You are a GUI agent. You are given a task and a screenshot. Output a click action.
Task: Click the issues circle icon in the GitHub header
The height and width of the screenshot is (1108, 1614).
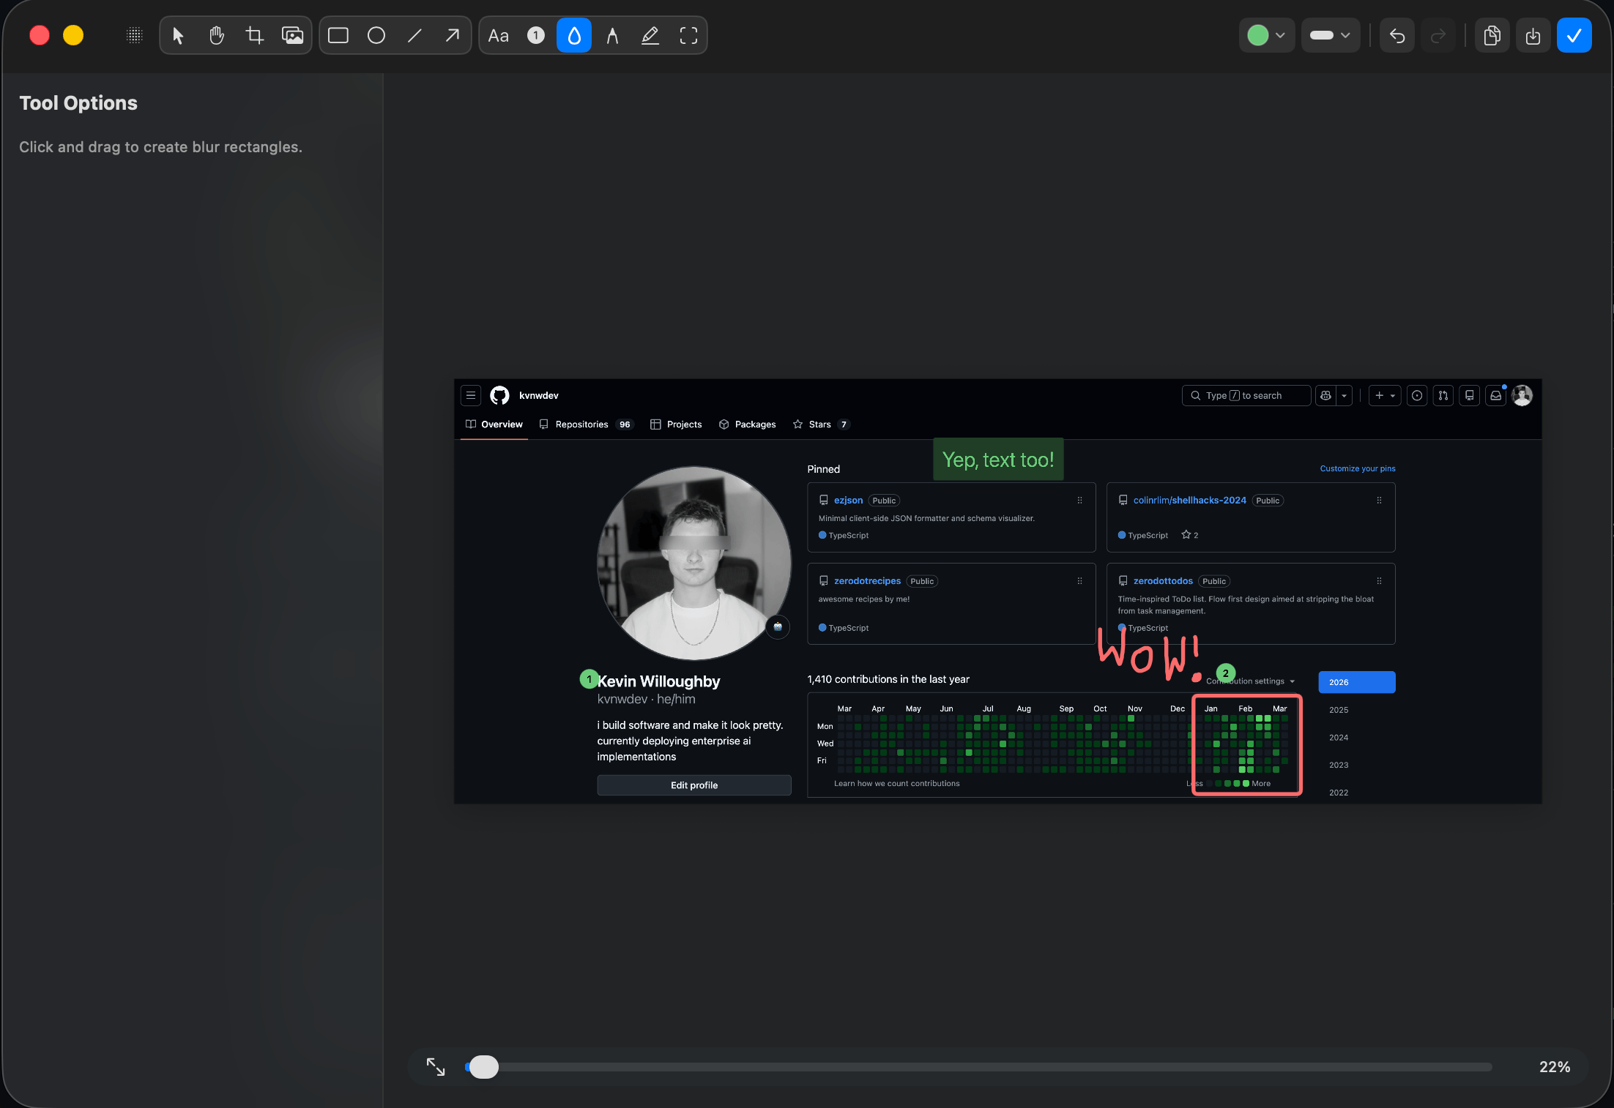point(1417,395)
